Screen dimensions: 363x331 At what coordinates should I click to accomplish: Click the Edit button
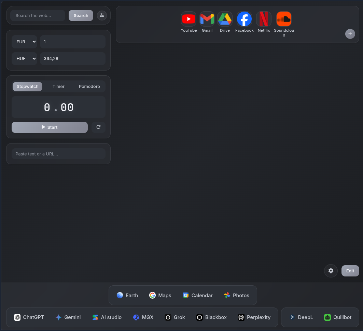pyautogui.click(x=350, y=271)
